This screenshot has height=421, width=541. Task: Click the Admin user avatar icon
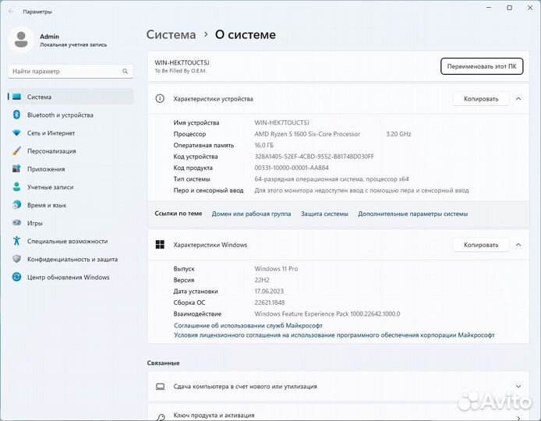(21, 39)
